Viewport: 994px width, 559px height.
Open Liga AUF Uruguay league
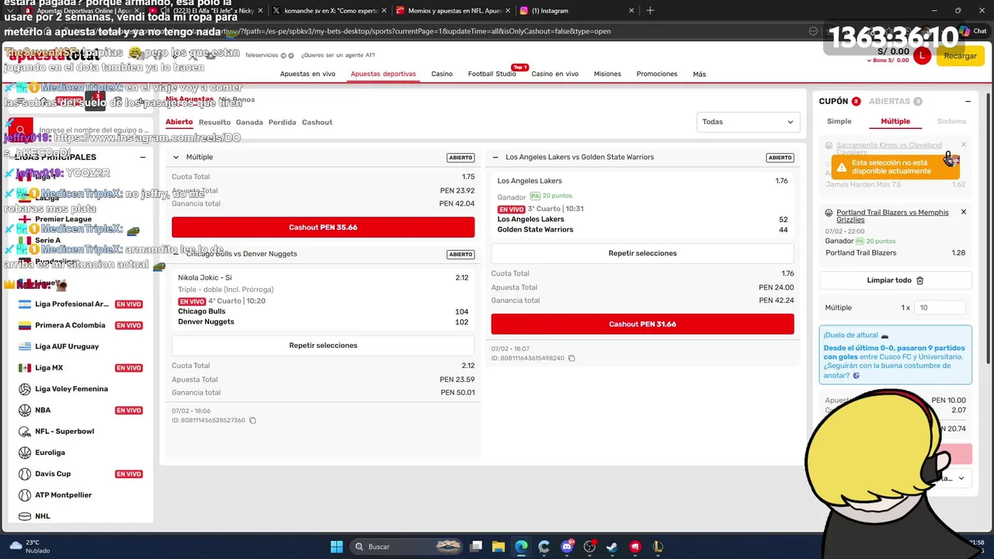(67, 346)
